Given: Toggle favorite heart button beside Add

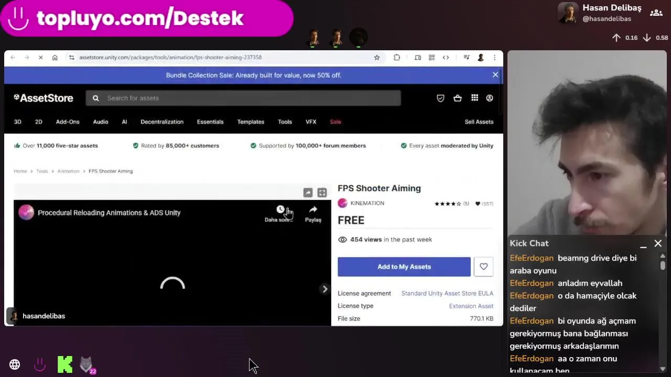Looking at the screenshot, I should [483, 267].
